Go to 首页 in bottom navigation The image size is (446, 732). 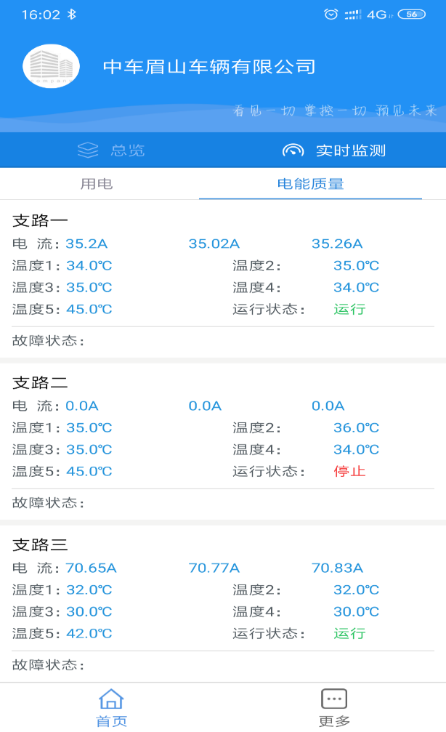111,707
